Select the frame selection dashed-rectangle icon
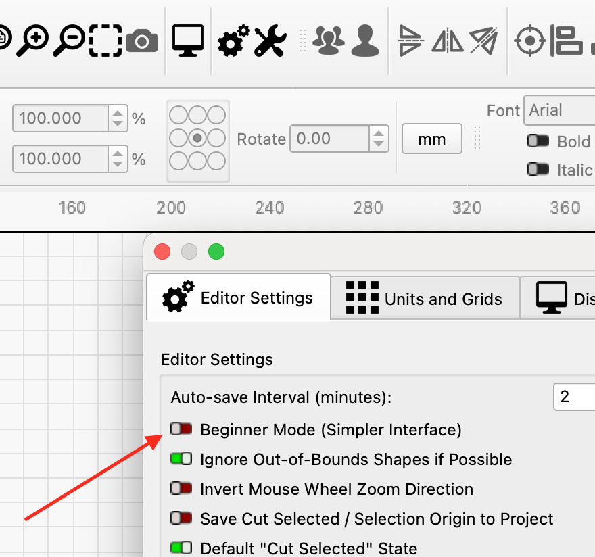This screenshot has width=595, height=557. pos(105,41)
